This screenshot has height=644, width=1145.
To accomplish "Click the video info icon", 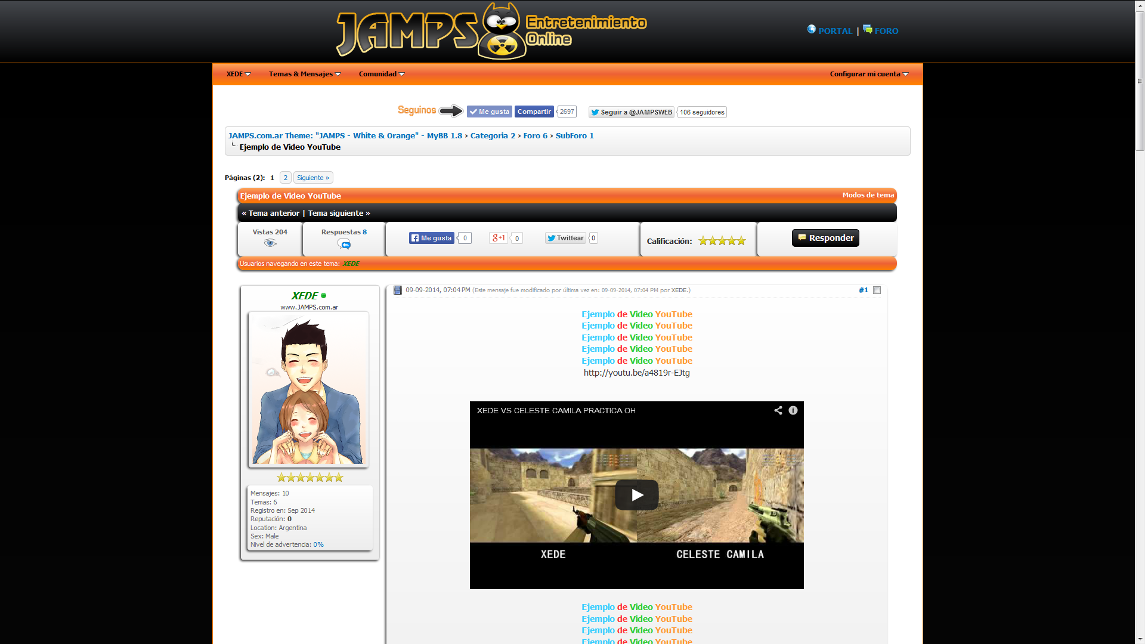I will 793,410.
